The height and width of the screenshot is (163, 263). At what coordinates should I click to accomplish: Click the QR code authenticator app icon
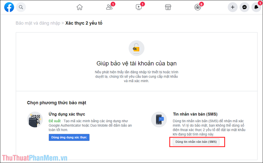[x=35, y=120]
